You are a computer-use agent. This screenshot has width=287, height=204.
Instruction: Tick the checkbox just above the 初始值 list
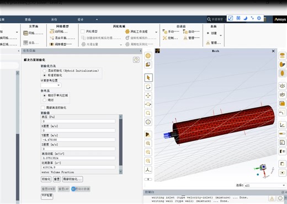[43, 108]
